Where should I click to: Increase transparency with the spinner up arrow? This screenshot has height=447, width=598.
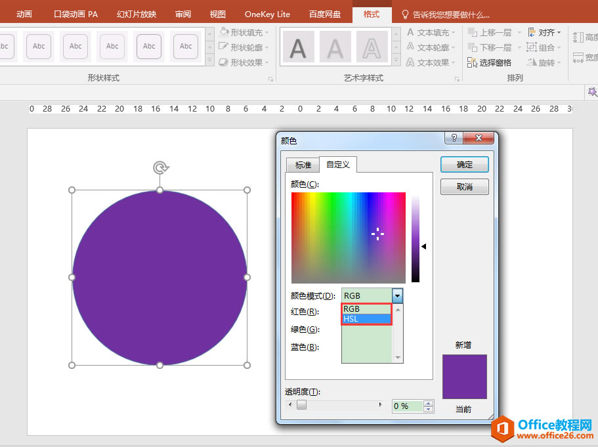click(428, 403)
